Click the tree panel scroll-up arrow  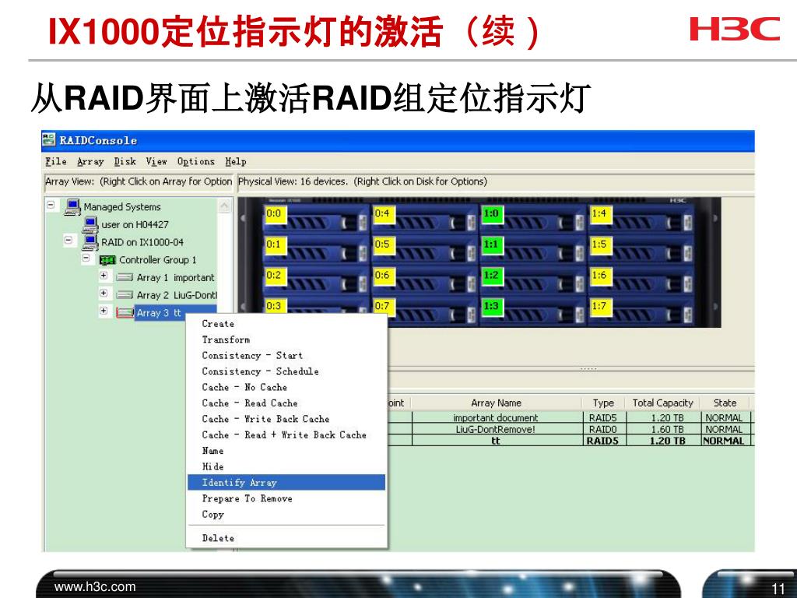[x=224, y=206]
